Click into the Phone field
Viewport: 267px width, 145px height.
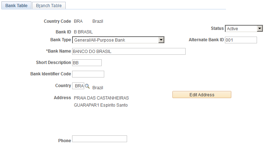tap(100, 139)
